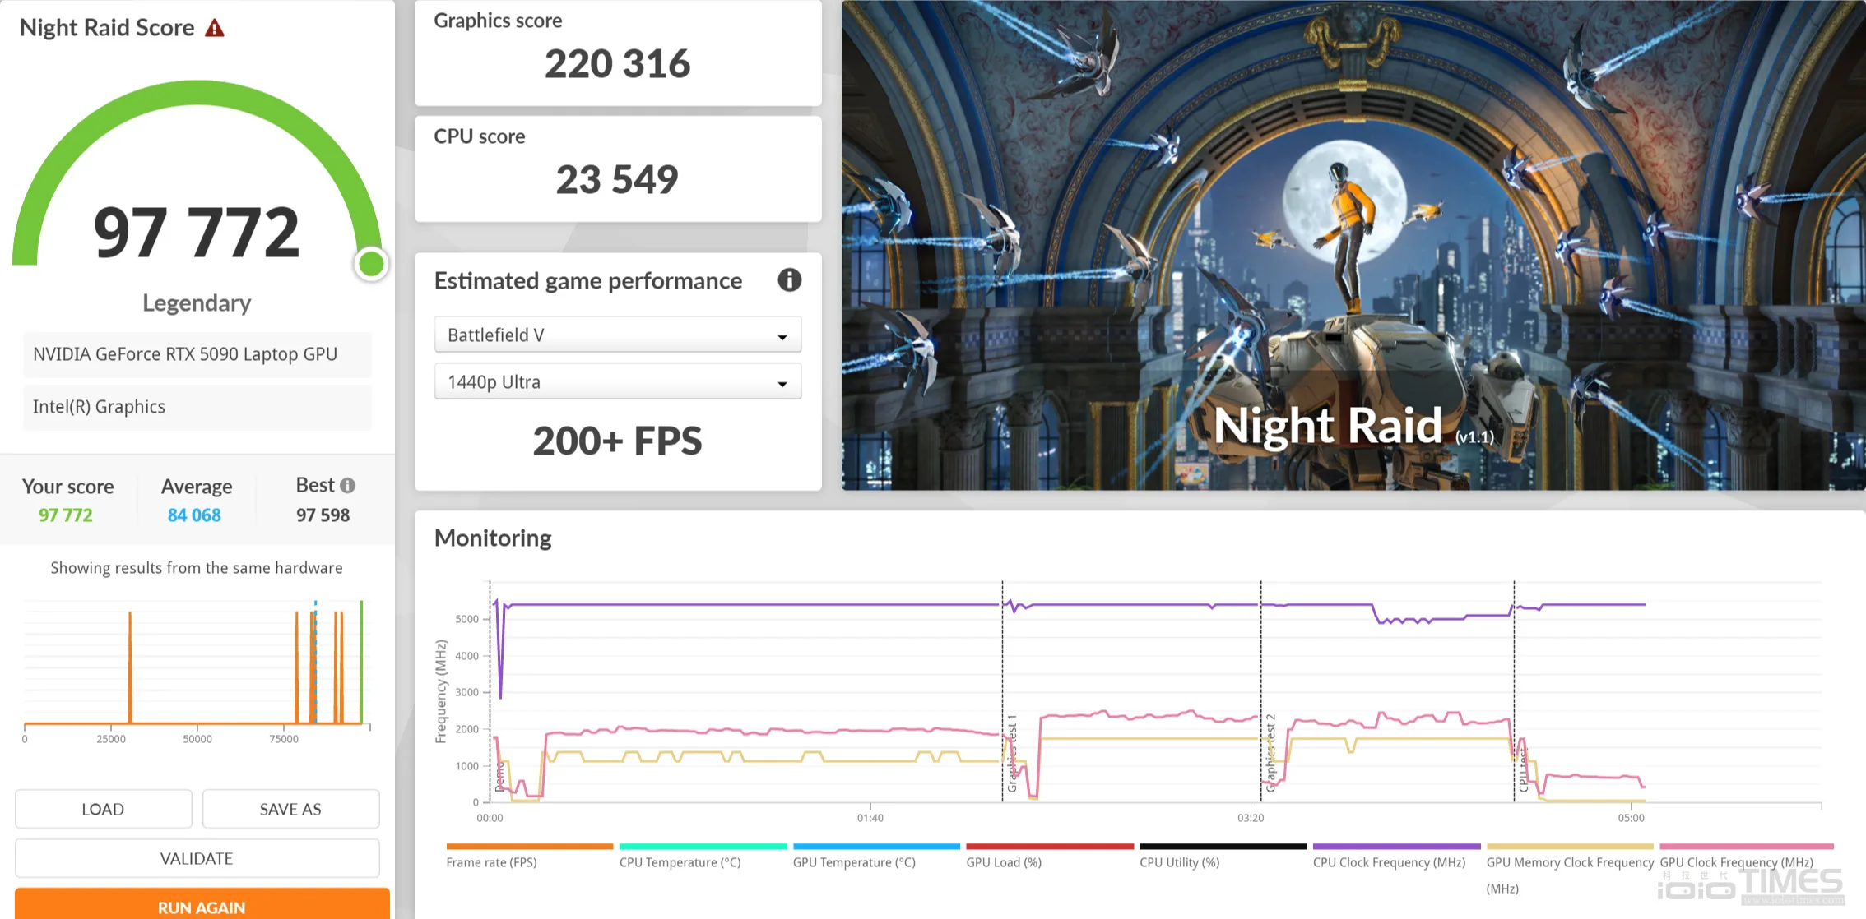
Task: Click the green bar in the score histogram
Action: point(361,663)
